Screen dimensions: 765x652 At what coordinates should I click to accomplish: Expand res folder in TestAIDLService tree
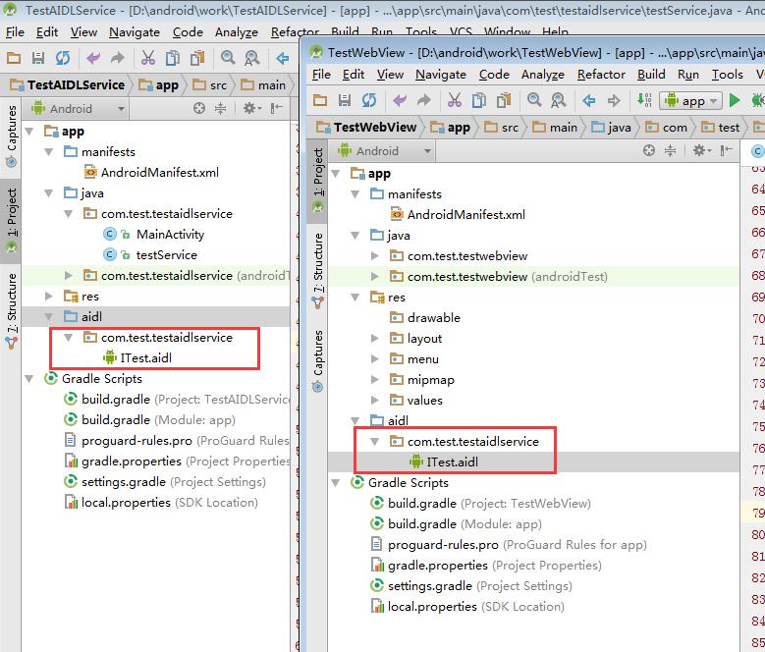(x=48, y=296)
